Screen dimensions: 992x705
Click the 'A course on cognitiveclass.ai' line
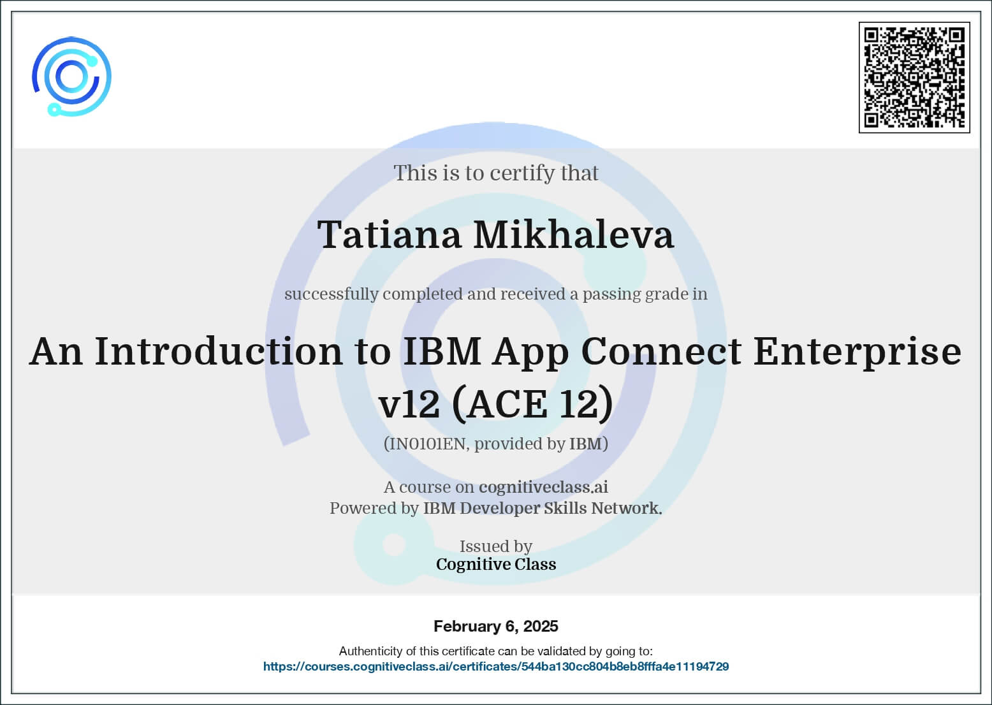pyautogui.click(x=496, y=487)
